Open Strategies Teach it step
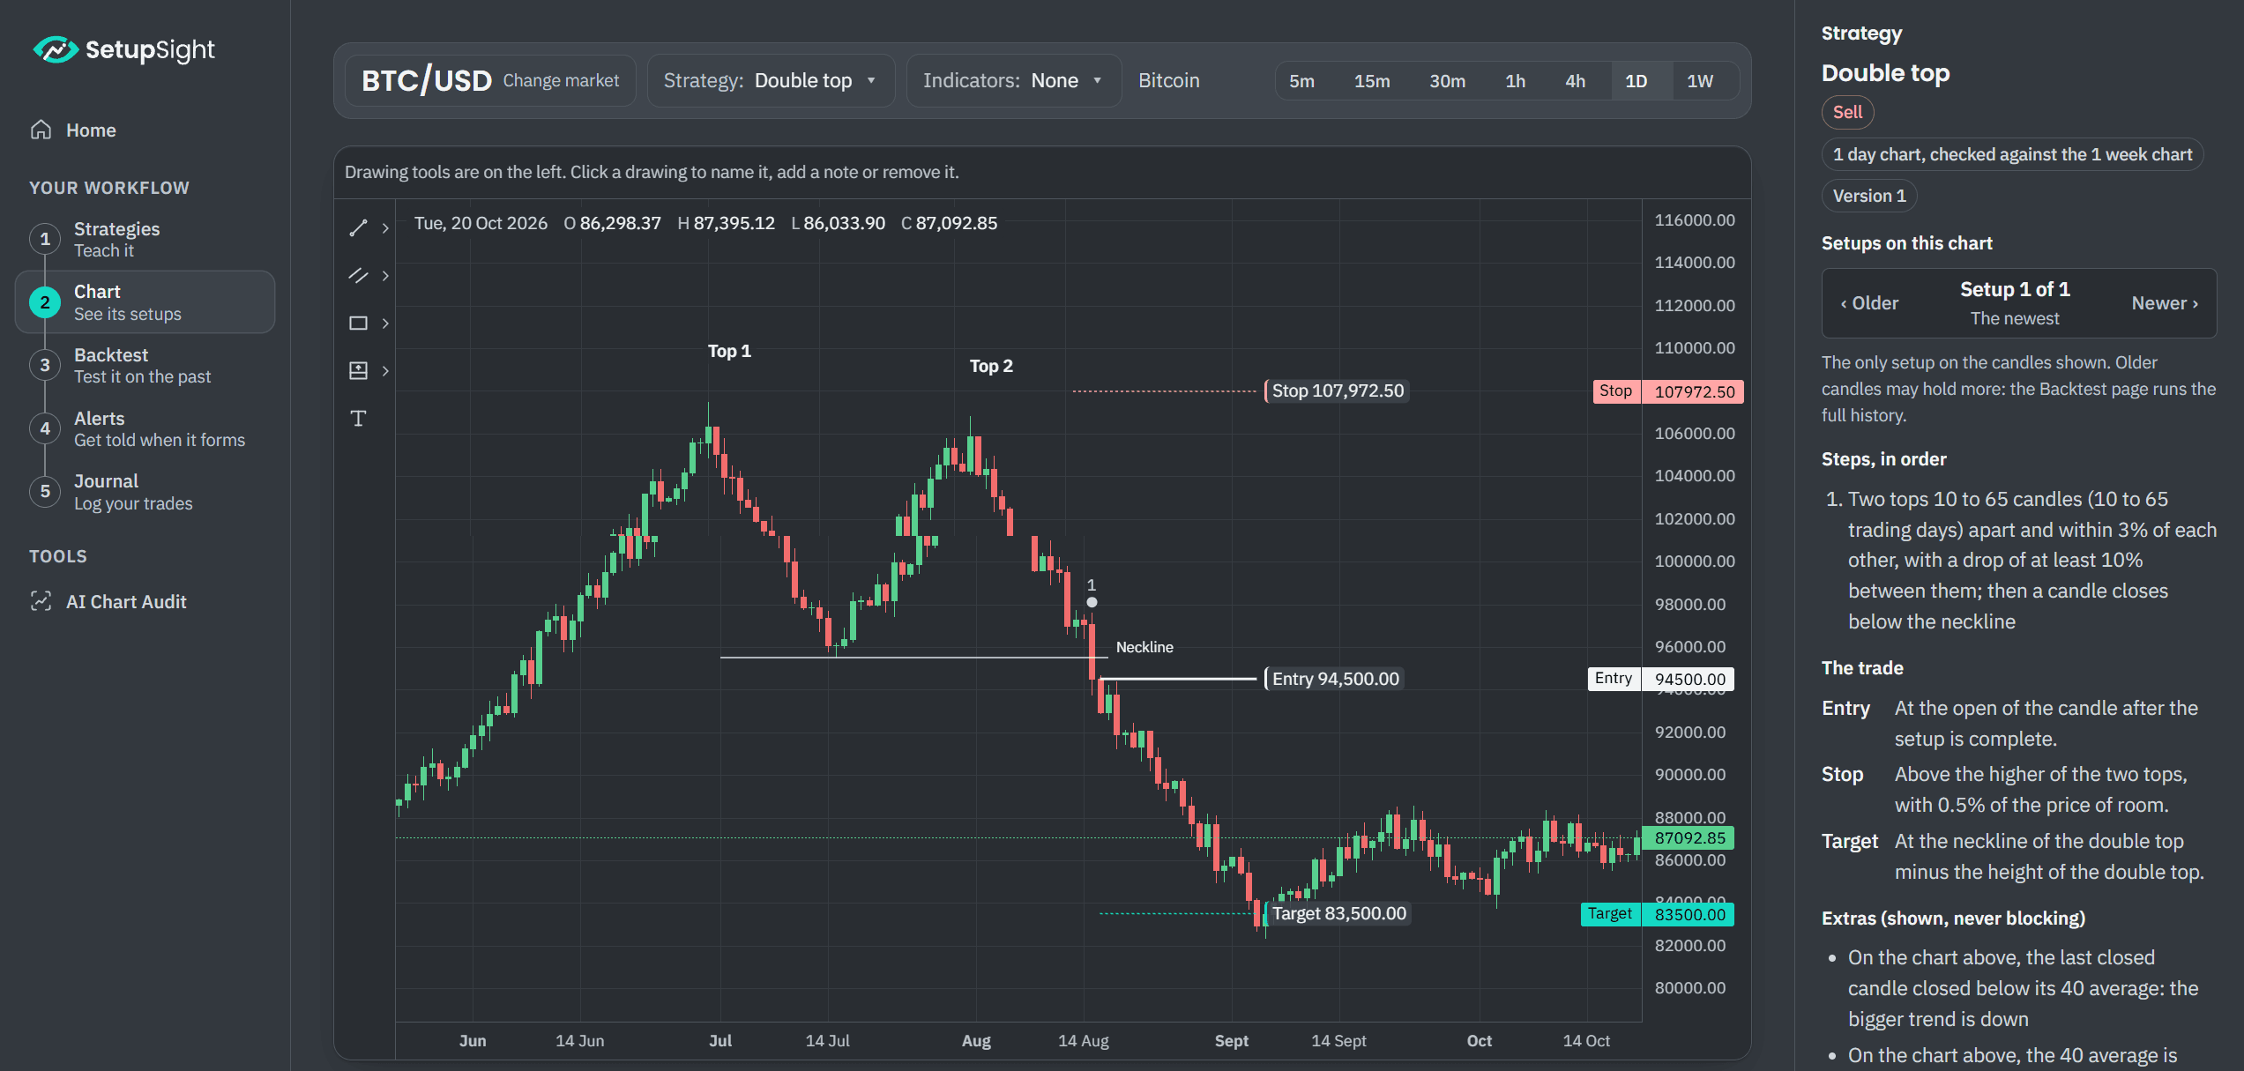The height and width of the screenshot is (1071, 2244). [145, 239]
